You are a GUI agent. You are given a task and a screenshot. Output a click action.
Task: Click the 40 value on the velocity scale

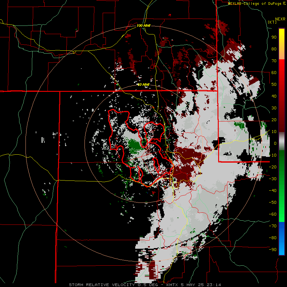point(274,96)
